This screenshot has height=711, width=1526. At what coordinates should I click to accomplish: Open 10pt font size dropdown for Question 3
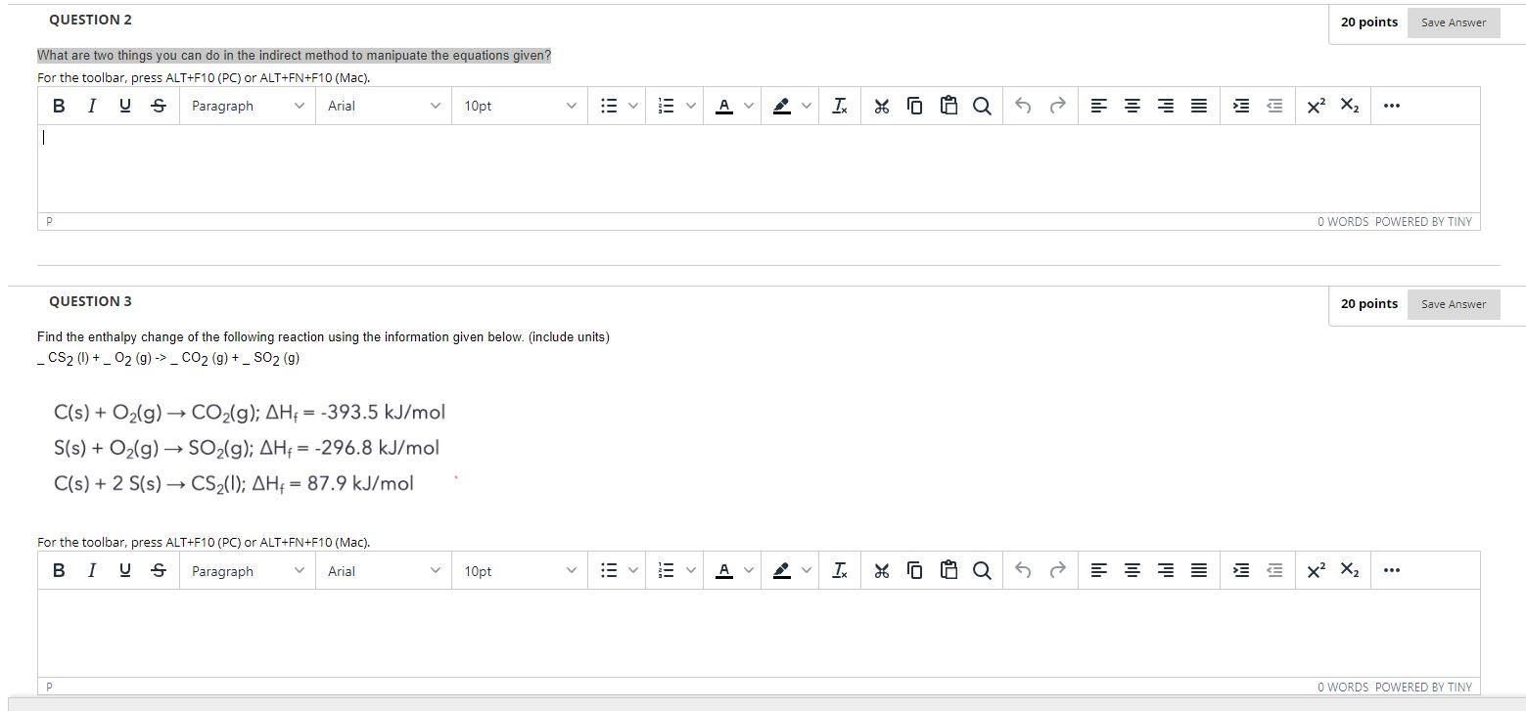click(x=520, y=570)
